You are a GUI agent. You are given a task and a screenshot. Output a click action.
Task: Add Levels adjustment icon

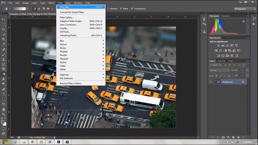pyautogui.click(x=223, y=46)
